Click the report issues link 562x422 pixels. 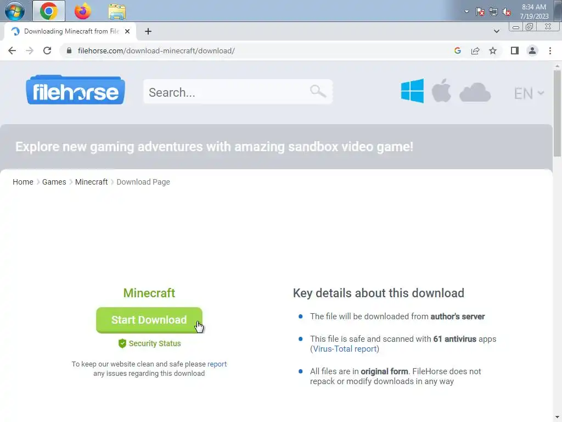[x=217, y=364]
